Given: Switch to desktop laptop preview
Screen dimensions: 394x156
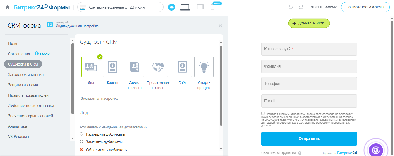Looking at the screenshot, I should [185, 7].
